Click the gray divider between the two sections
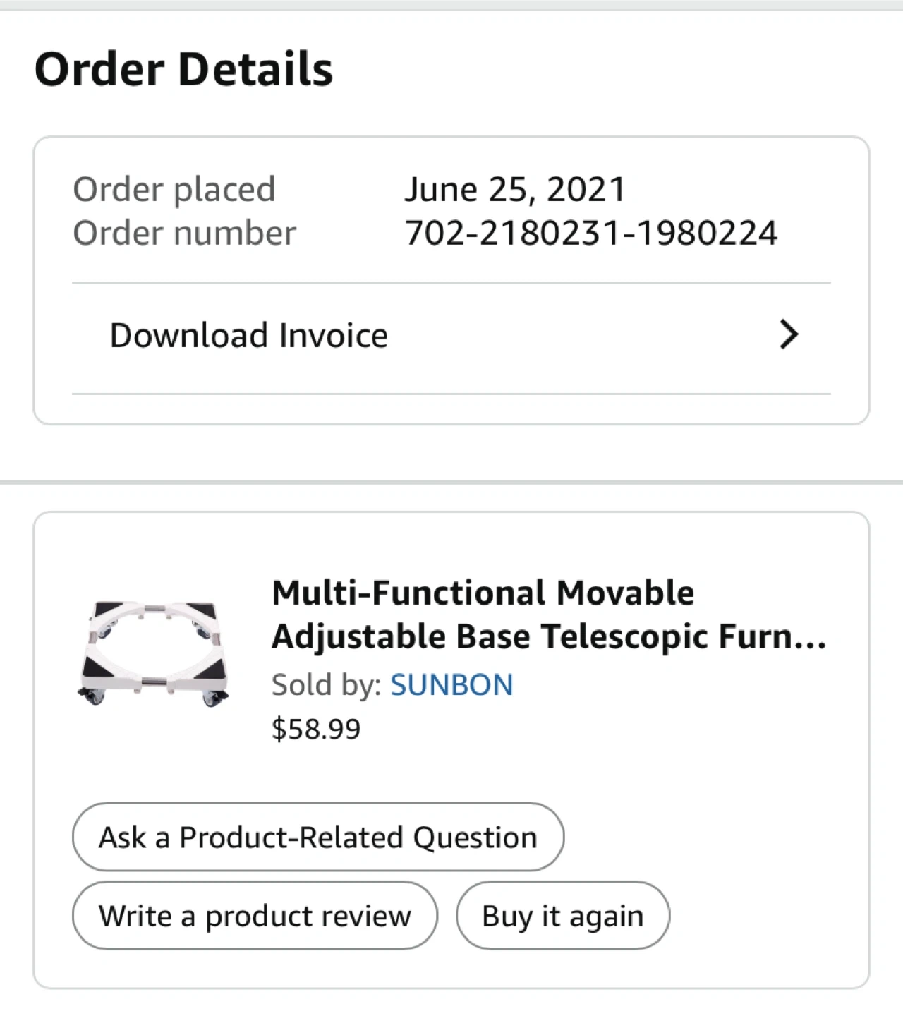903x1016 pixels. click(451, 483)
